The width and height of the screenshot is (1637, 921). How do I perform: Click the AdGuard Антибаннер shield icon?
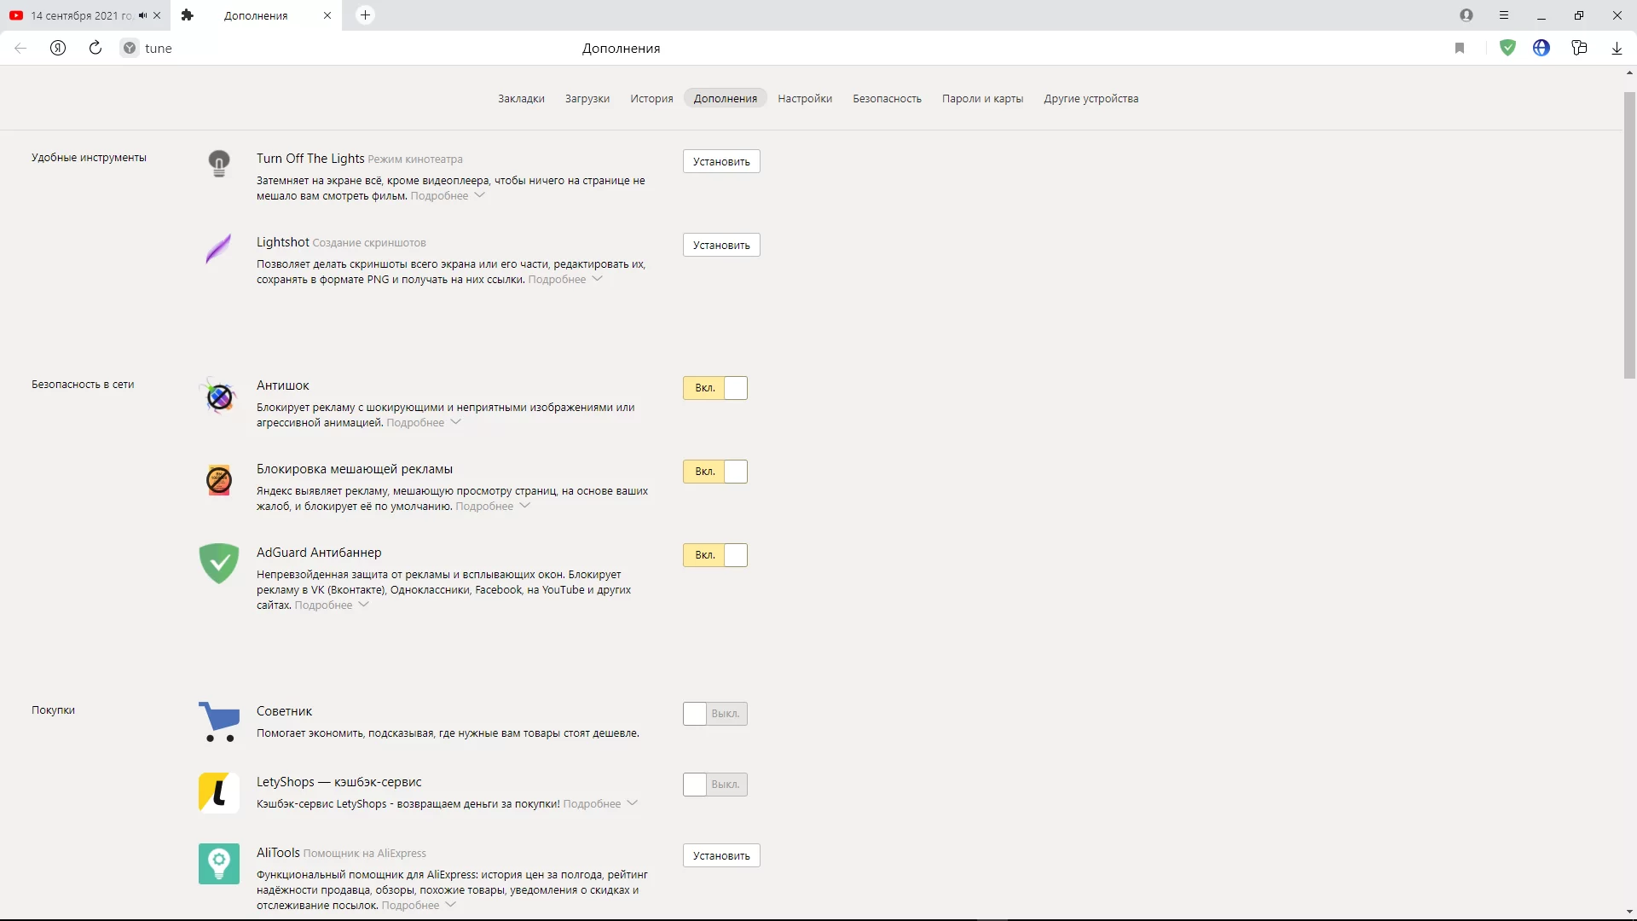[219, 563]
